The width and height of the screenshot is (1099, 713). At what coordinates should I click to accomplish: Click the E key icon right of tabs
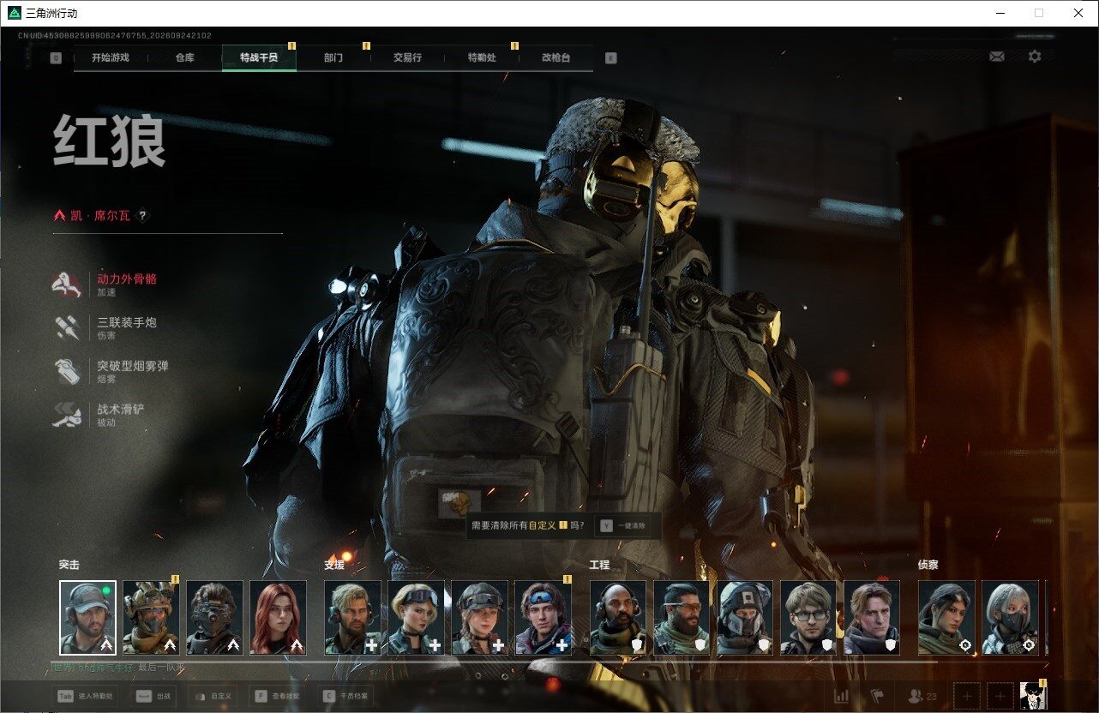pos(610,58)
